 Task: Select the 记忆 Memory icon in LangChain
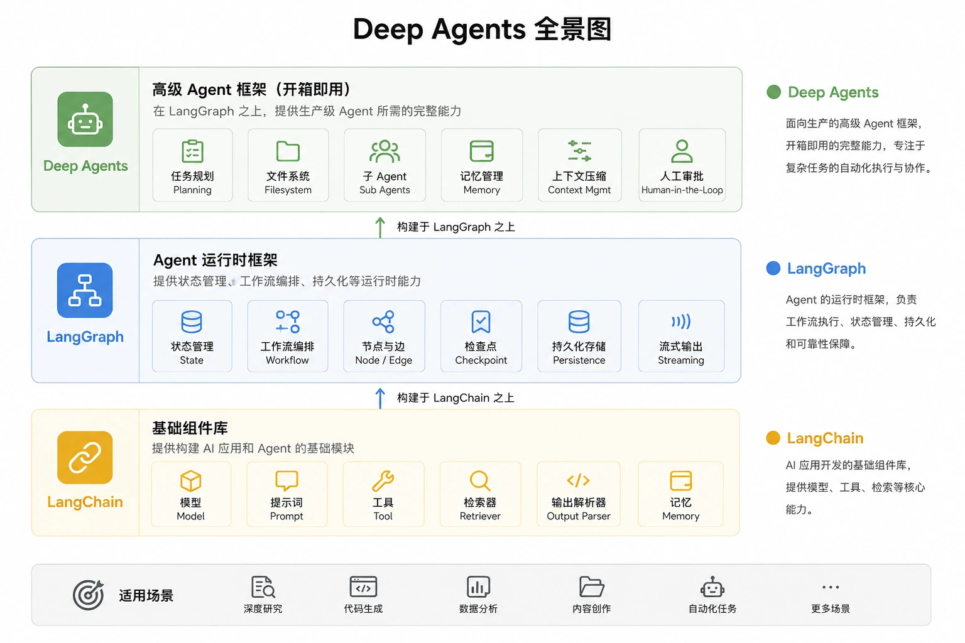[x=681, y=481]
